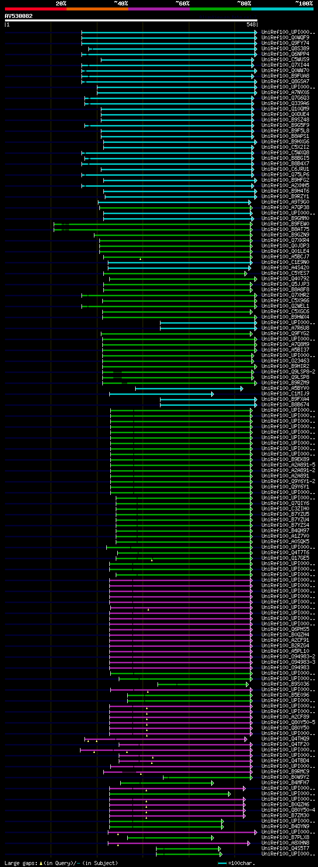This screenshot has width=318, height=867.
Task: Click label UniRef100_A2A891-5
Action: point(288,465)
